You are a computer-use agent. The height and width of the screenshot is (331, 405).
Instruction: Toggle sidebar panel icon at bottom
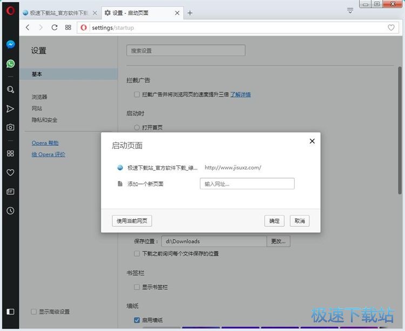pos(10,312)
